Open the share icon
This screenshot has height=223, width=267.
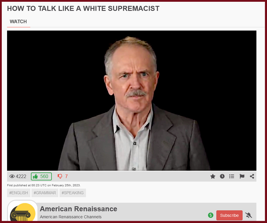point(252,176)
